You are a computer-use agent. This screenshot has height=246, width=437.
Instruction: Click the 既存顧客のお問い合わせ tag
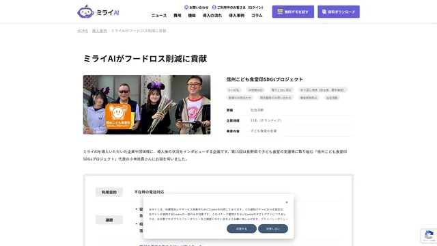pyautogui.click(x=276, y=98)
